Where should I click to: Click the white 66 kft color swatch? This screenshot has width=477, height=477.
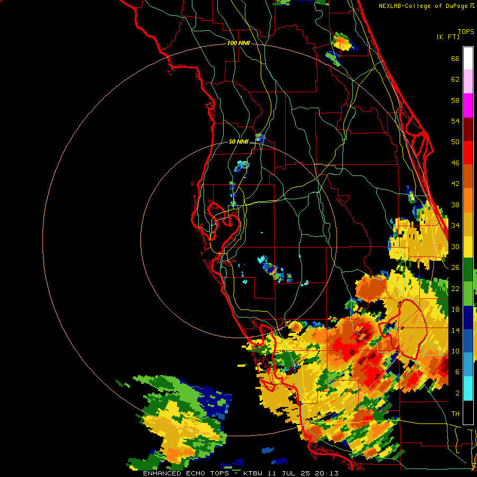click(468, 58)
